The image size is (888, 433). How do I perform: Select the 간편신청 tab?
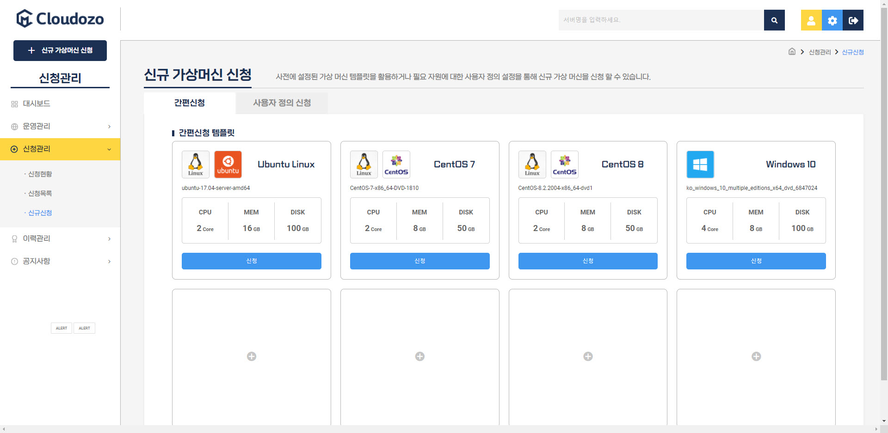(190, 103)
